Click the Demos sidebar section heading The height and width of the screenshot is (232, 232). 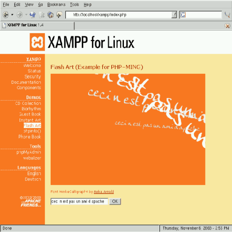point(33,98)
